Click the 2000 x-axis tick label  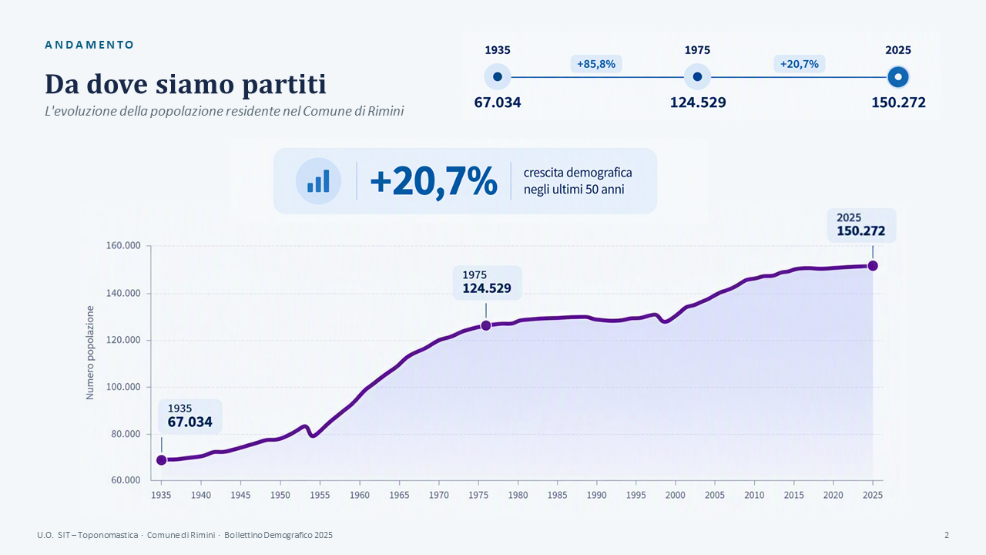(x=675, y=495)
